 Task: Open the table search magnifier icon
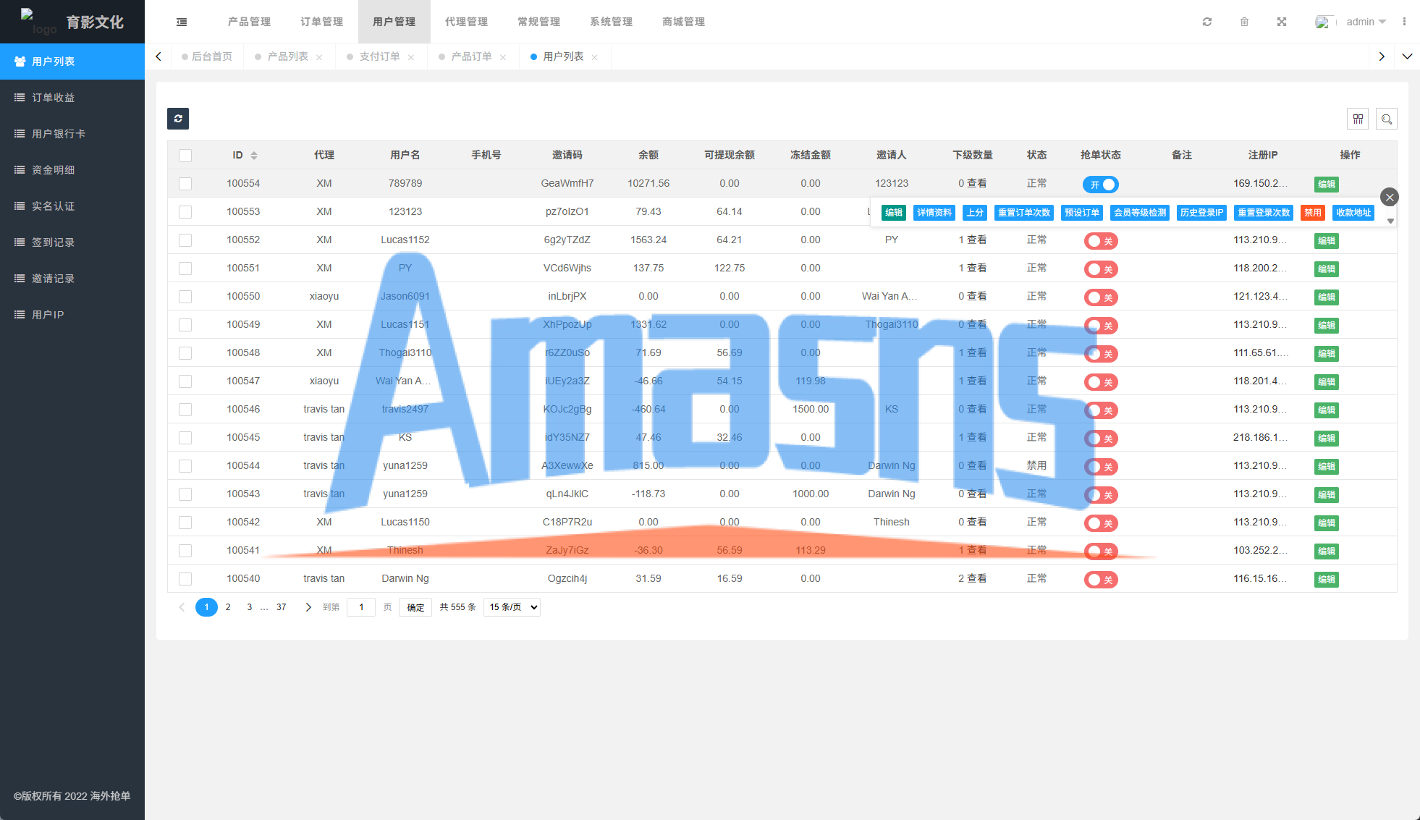[x=1386, y=119]
